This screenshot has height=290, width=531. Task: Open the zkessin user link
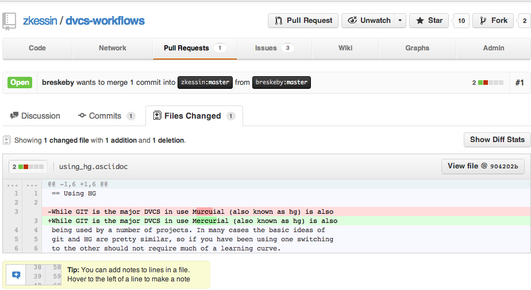[40, 21]
